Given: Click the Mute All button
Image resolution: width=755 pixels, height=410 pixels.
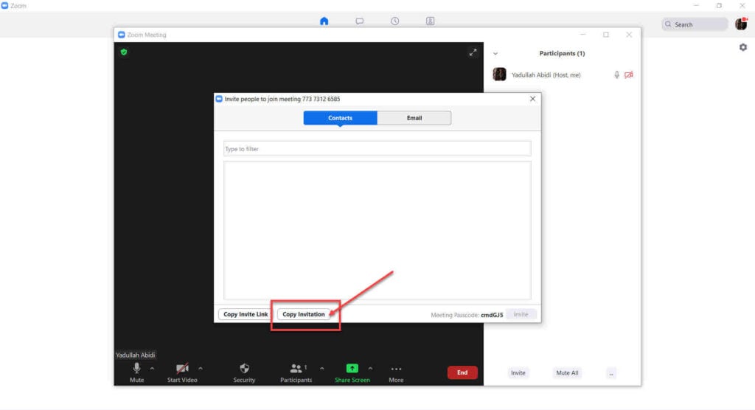Looking at the screenshot, I should pyautogui.click(x=567, y=373).
